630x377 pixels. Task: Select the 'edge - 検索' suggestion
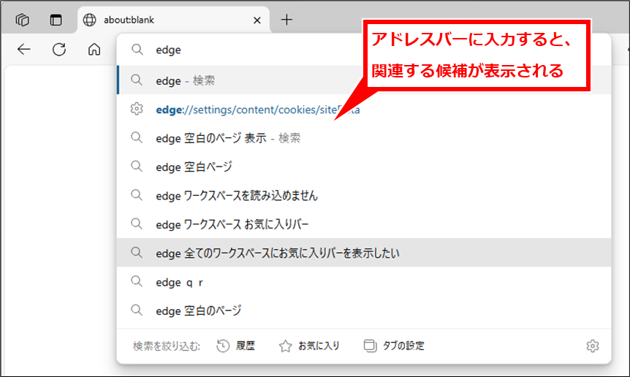tap(364, 80)
